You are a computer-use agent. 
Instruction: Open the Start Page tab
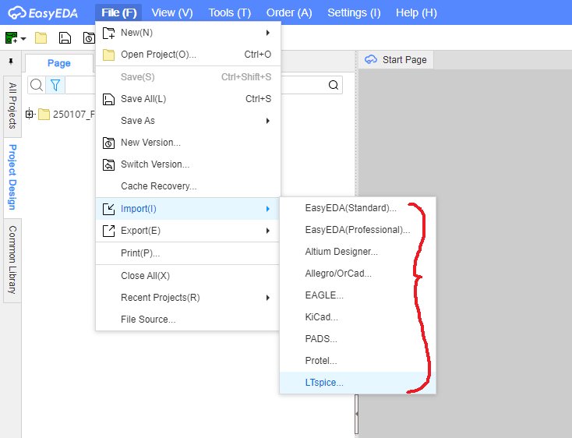point(396,60)
